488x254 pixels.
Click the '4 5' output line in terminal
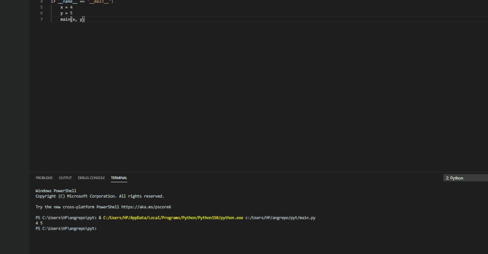pyautogui.click(x=39, y=223)
